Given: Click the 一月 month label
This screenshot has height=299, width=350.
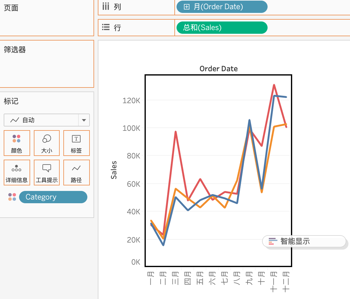Looking at the screenshot, I should click(x=151, y=278).
